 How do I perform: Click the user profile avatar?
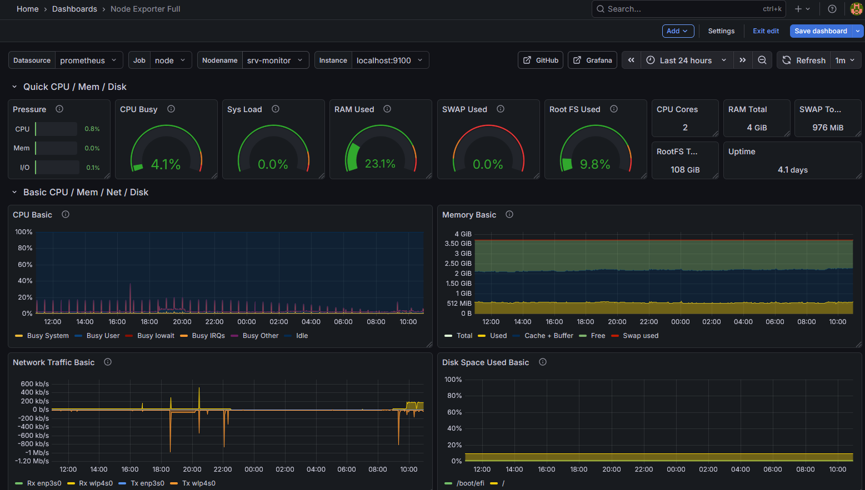point(856,9)
